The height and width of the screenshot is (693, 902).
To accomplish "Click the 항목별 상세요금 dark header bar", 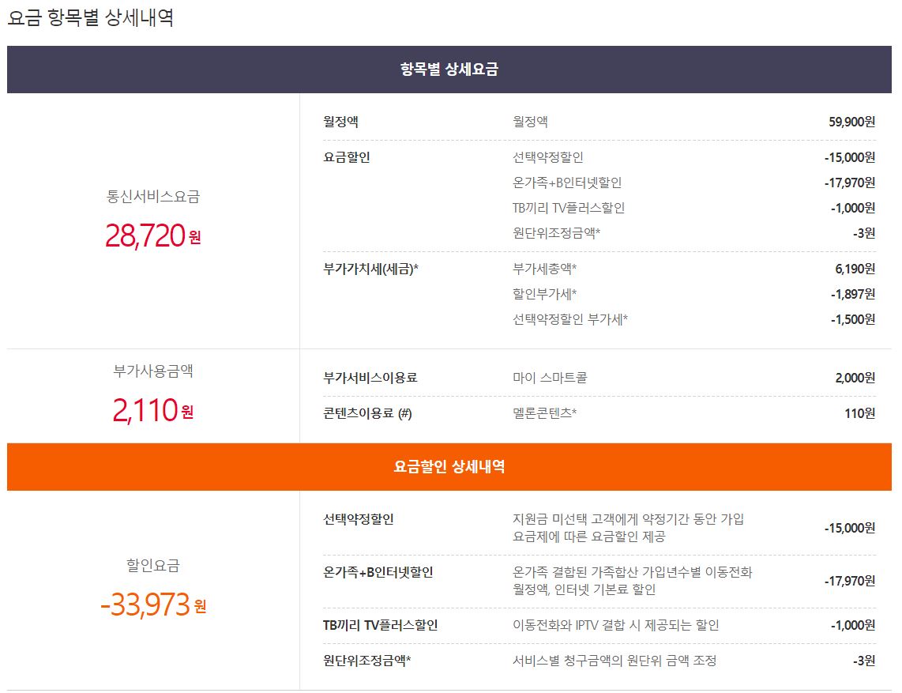I will click(x=449, y=69).
